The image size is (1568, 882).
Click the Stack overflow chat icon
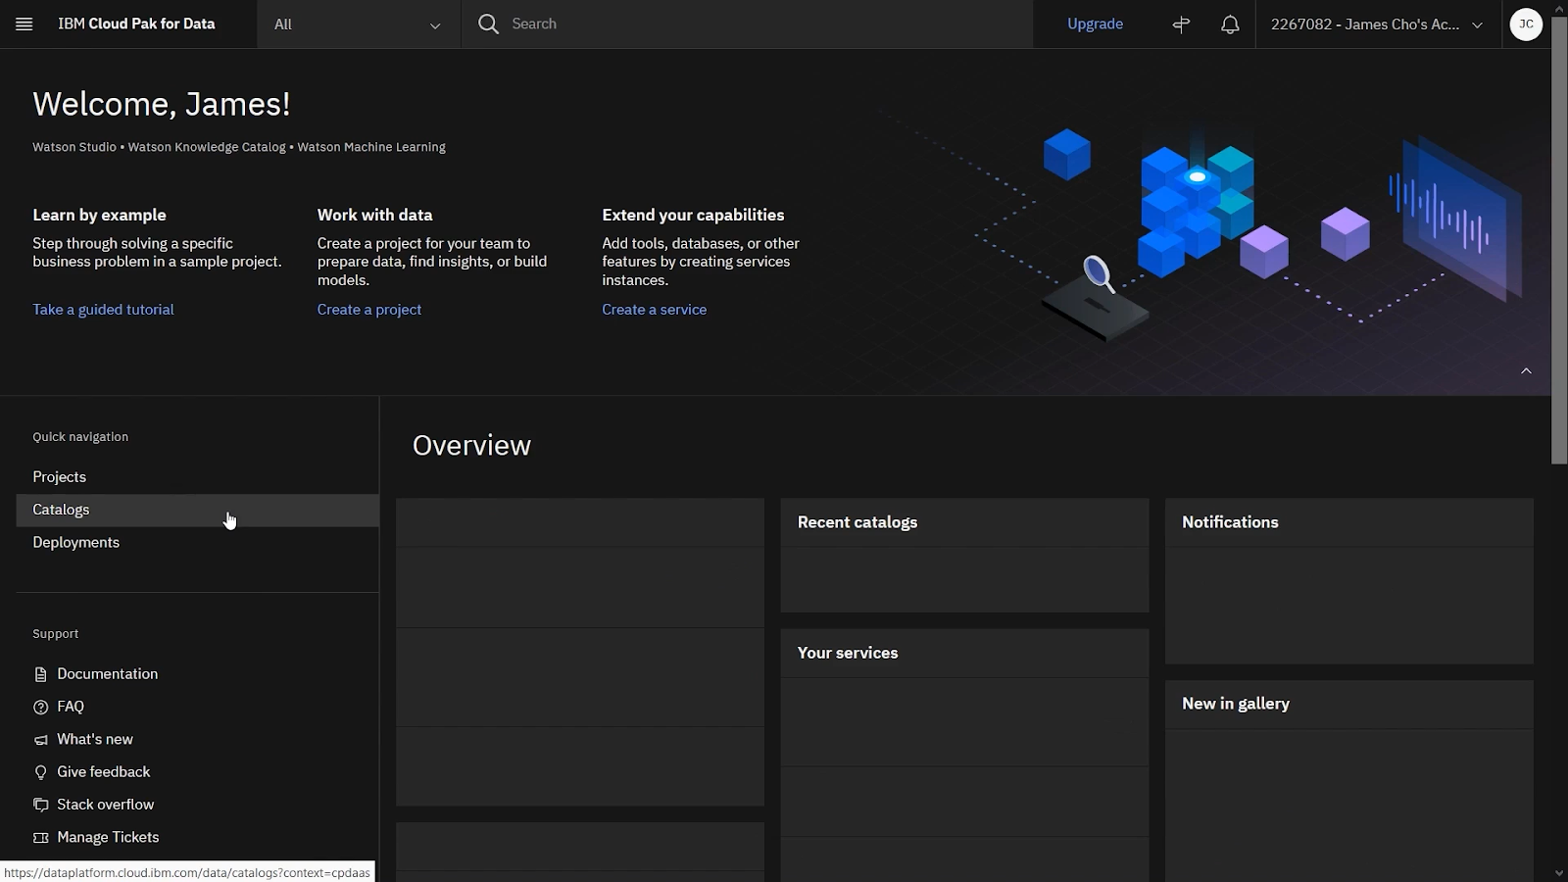[40, 805]
